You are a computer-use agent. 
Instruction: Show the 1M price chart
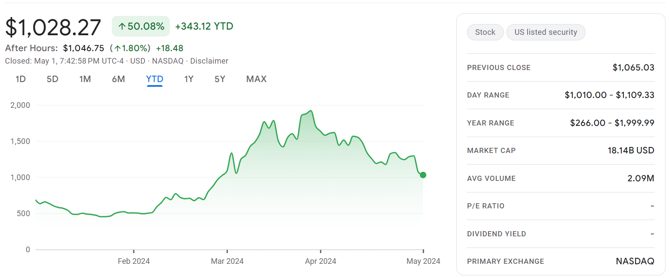click(85, 79)
